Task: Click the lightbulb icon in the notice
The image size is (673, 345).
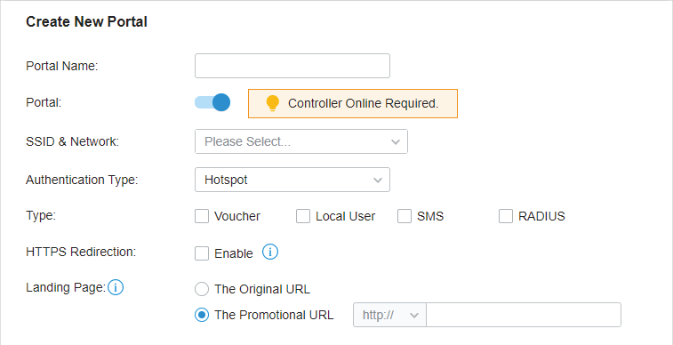Action: point(273,103)
